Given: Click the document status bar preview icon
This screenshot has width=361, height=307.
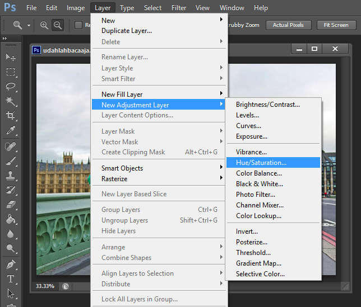Looking at the screenshot, I should [x=66, y=286].
